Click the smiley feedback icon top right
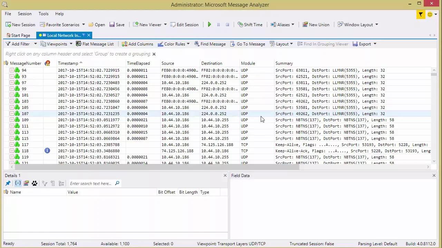This screenshot has height=248, width=442. 430,14
